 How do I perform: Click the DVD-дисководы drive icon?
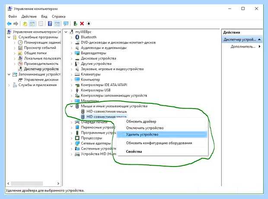pyautogui.click(x=77, y=42)
